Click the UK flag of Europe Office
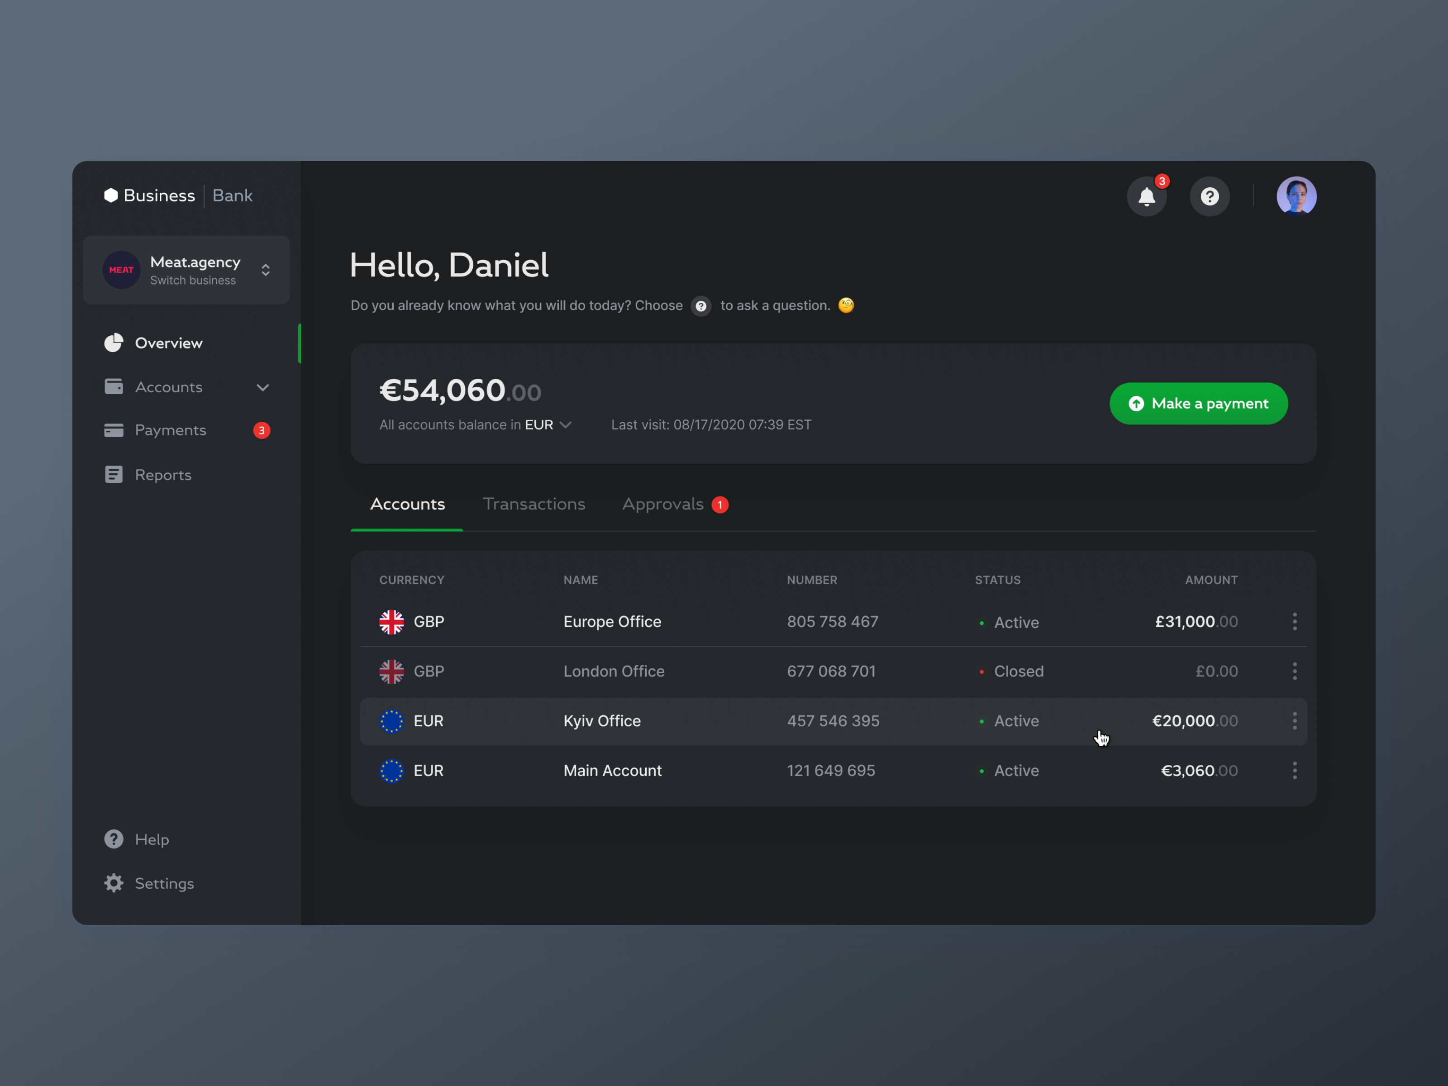The width and height of the screenshot is (1448, 1086). pyautogui.click(x=391, y=622)
